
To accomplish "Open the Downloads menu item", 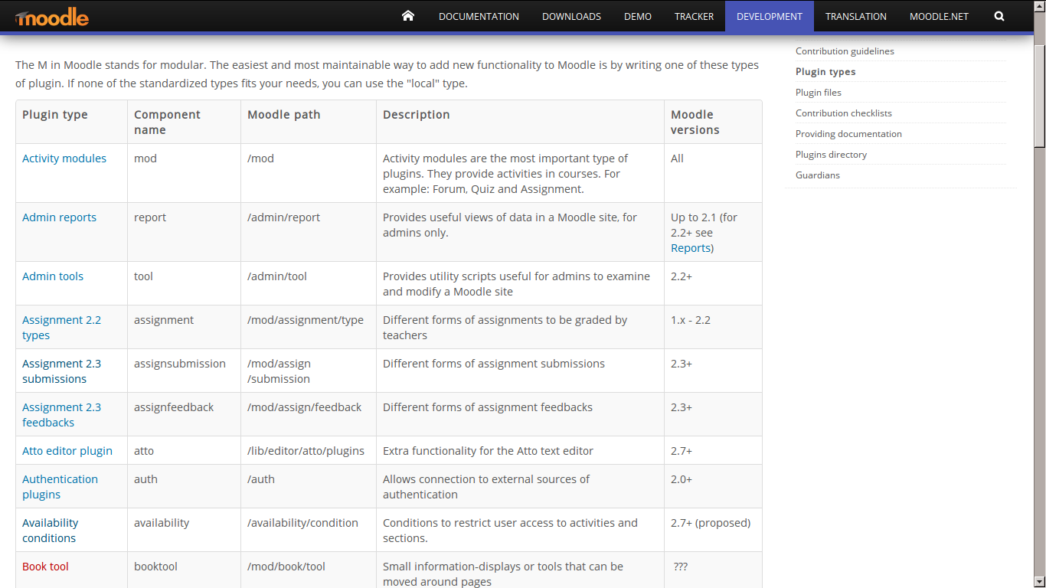I will tap(571, 16).
